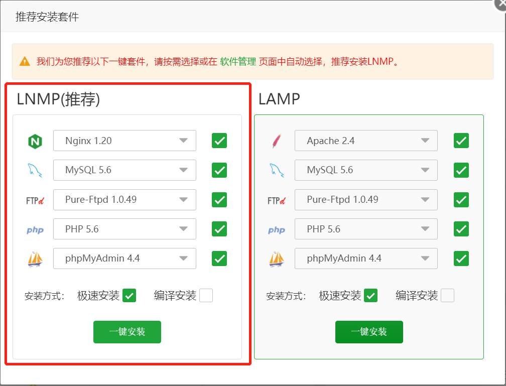This screenshot has height=386, width=506.
Task: Uncheck Nginx 1.20 in LNMP
Action: [219, 141]
